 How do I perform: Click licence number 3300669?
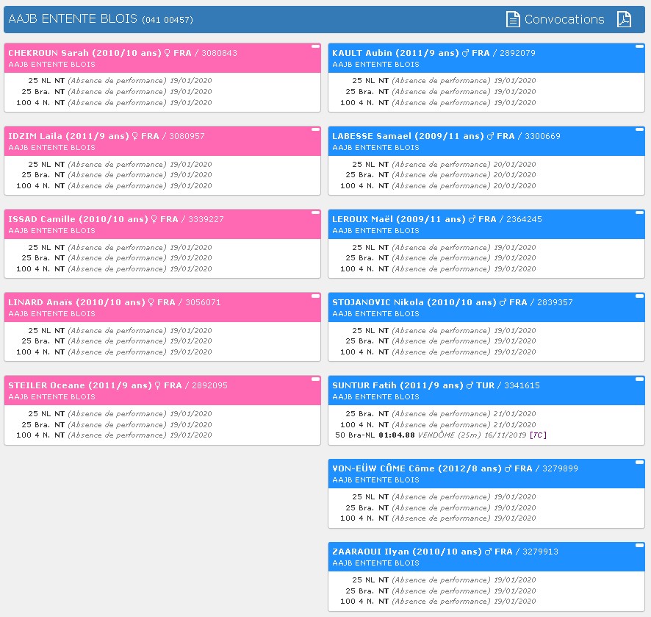pos(542,136)
